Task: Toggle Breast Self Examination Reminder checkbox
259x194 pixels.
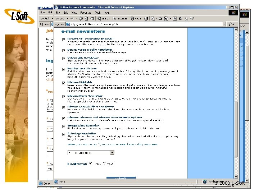Action: coord(64,40)
